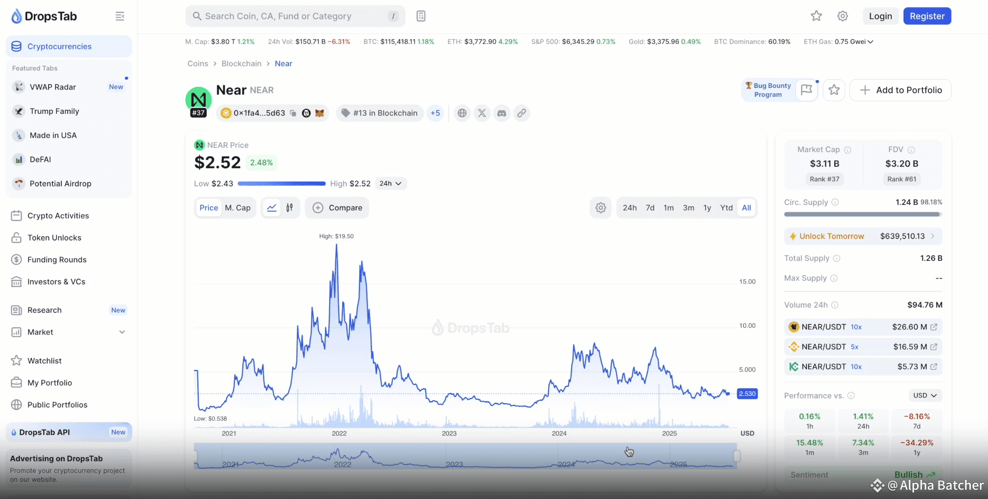Screen dimensions: 988x499
Task: Add token to MetaMask fox icon
Action: 319,113
